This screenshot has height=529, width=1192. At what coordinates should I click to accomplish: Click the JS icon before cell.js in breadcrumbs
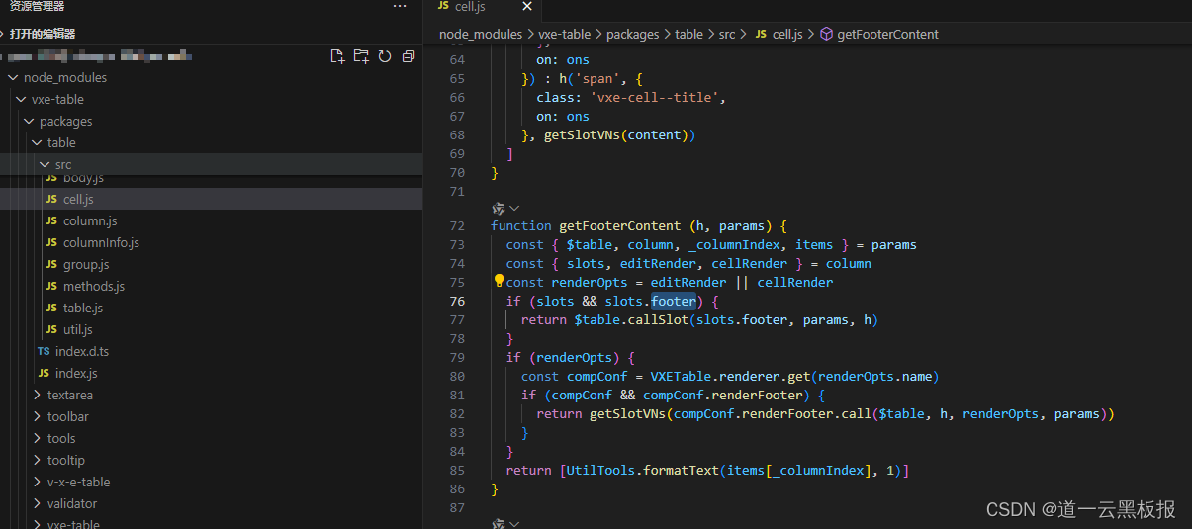(x=761, y=34)
